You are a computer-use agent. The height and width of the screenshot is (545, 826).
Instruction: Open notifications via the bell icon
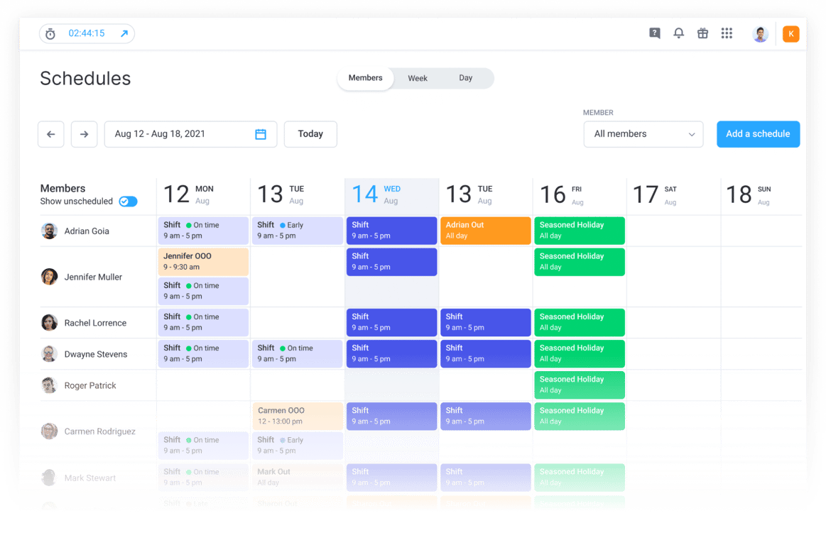tap(678, 33)
